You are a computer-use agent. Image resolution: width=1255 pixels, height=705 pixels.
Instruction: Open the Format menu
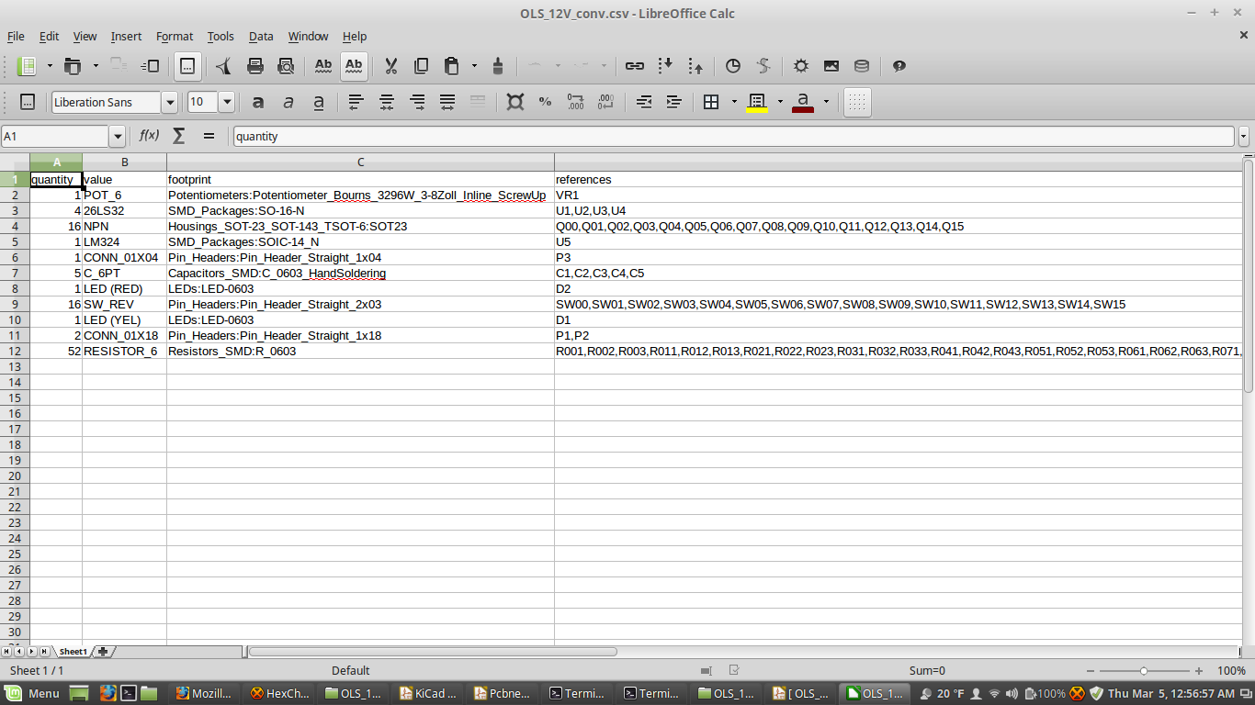[175, 37]
